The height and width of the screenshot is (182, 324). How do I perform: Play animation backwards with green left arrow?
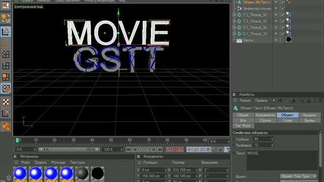click(x=141, y=150)
